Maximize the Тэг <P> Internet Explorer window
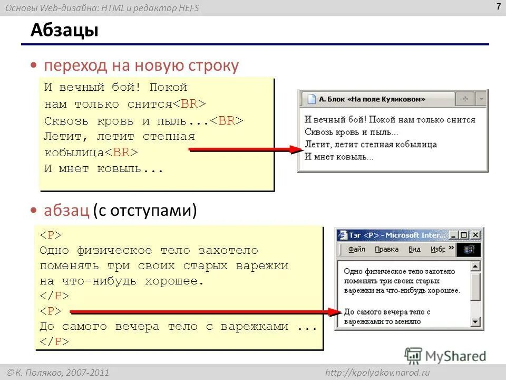Image resolution: width=506 pixels, height=380 pixels. (464, 235)
